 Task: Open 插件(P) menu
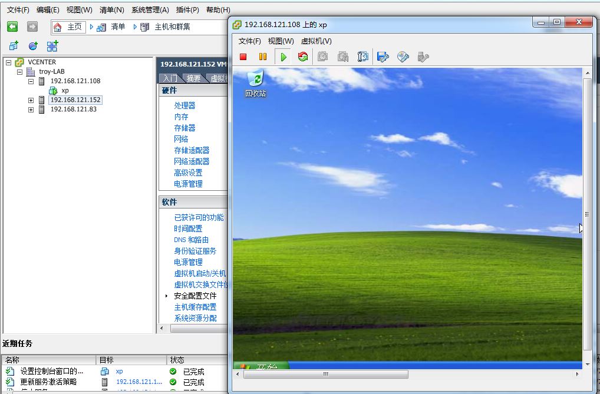tap(187, 10)
